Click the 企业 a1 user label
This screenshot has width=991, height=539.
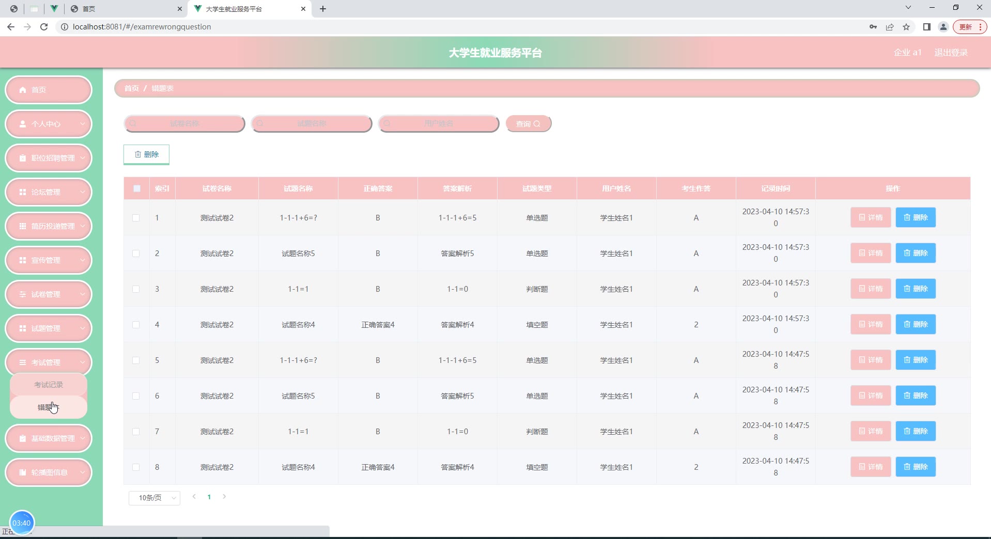click(x=908, y=53)
